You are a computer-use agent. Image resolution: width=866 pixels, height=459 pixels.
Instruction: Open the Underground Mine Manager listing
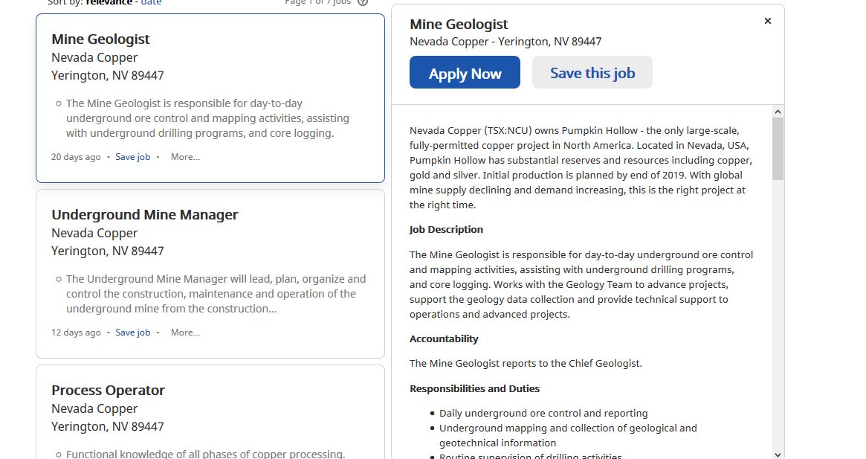145,214
